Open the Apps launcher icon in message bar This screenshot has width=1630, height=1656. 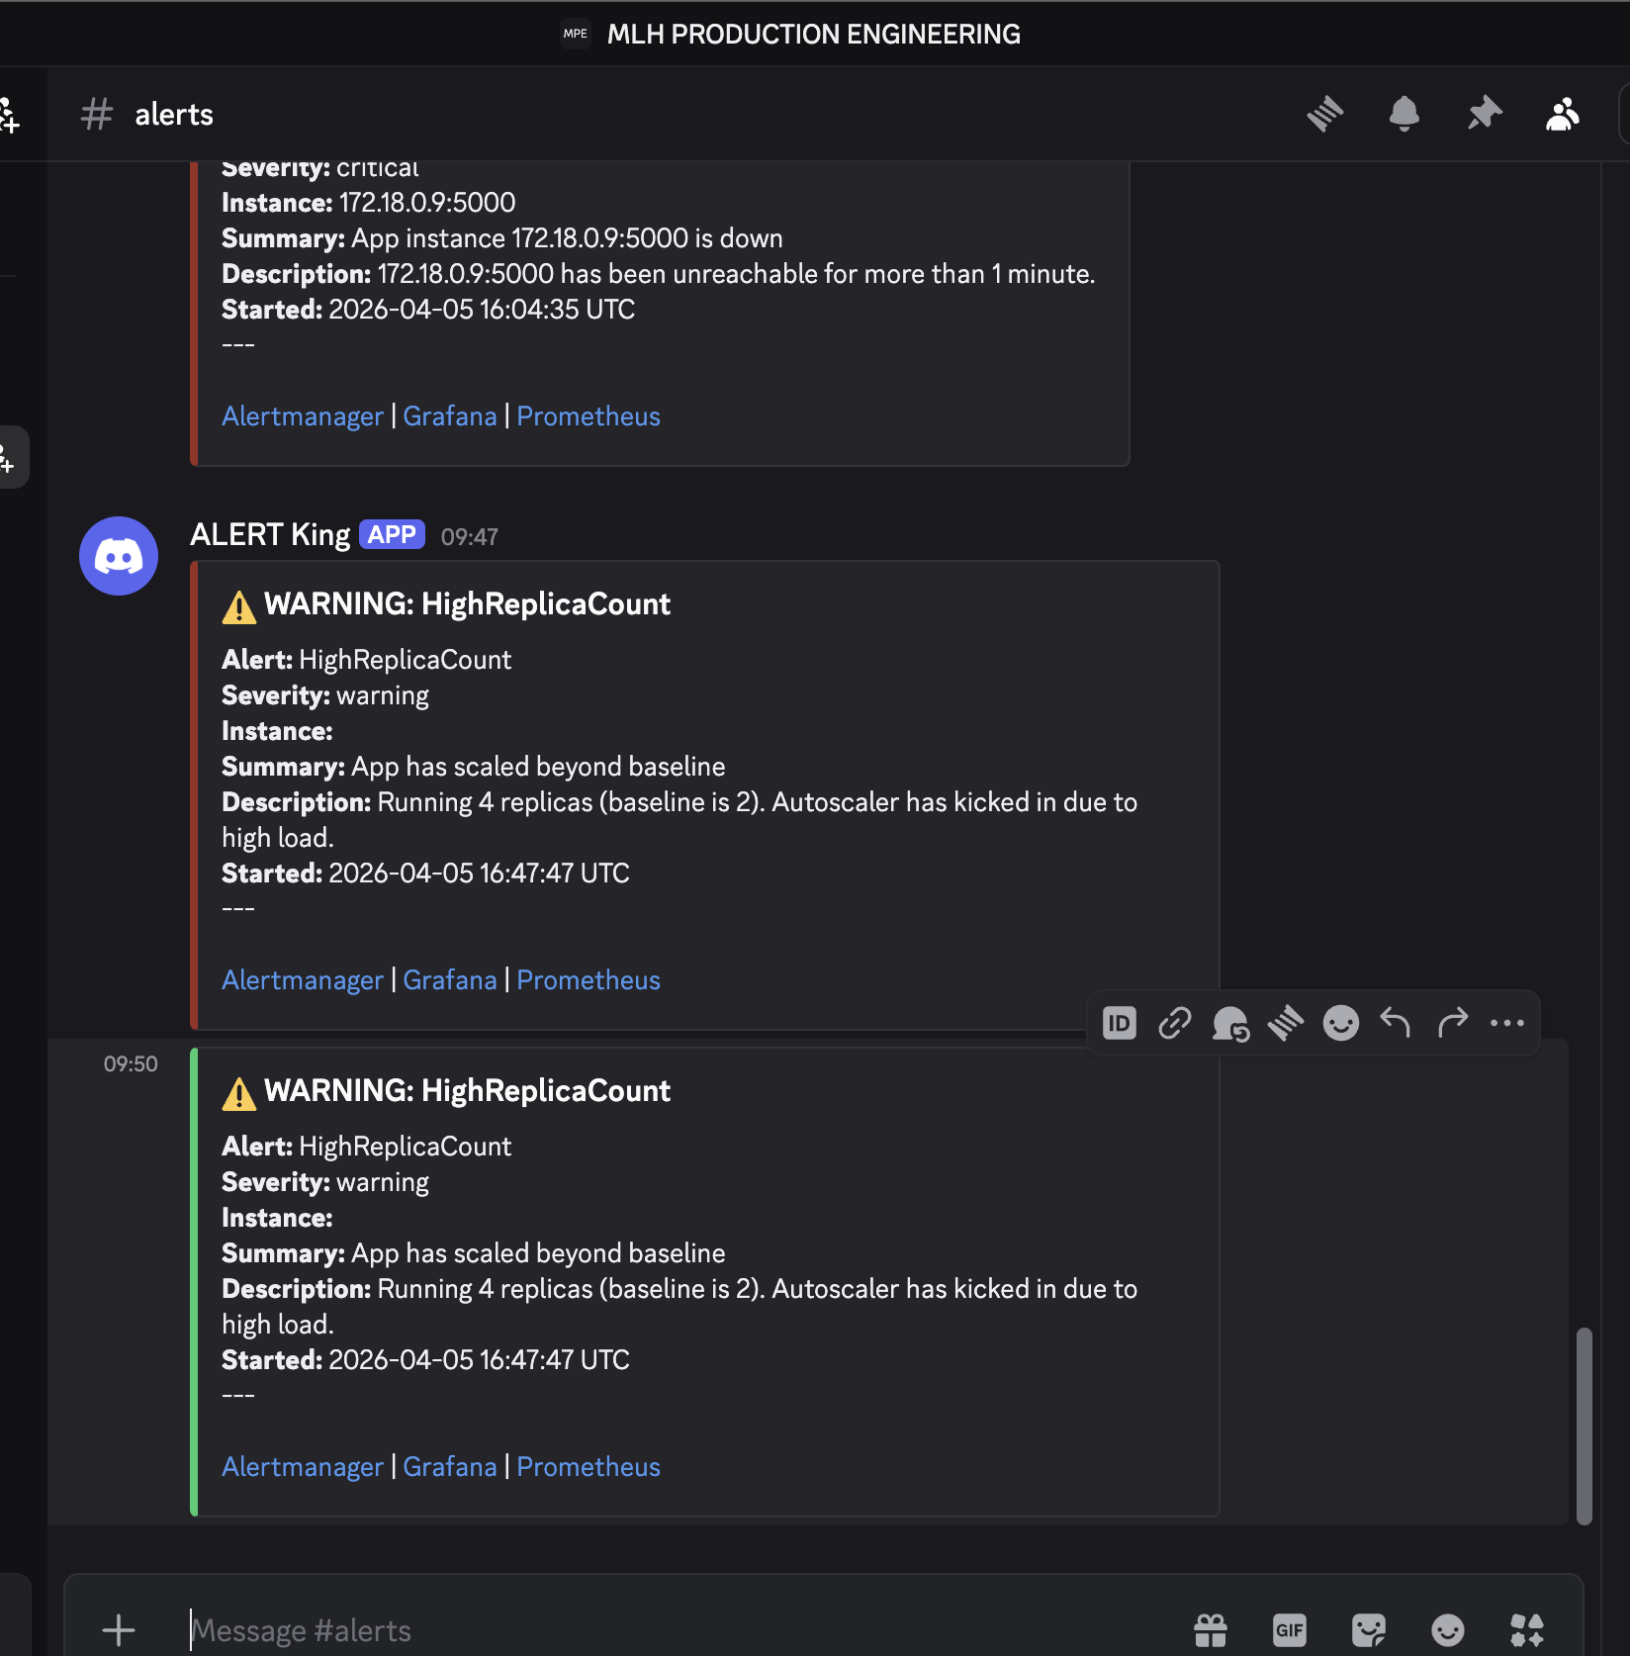pyautogui.click(x=1527, y=1630)
